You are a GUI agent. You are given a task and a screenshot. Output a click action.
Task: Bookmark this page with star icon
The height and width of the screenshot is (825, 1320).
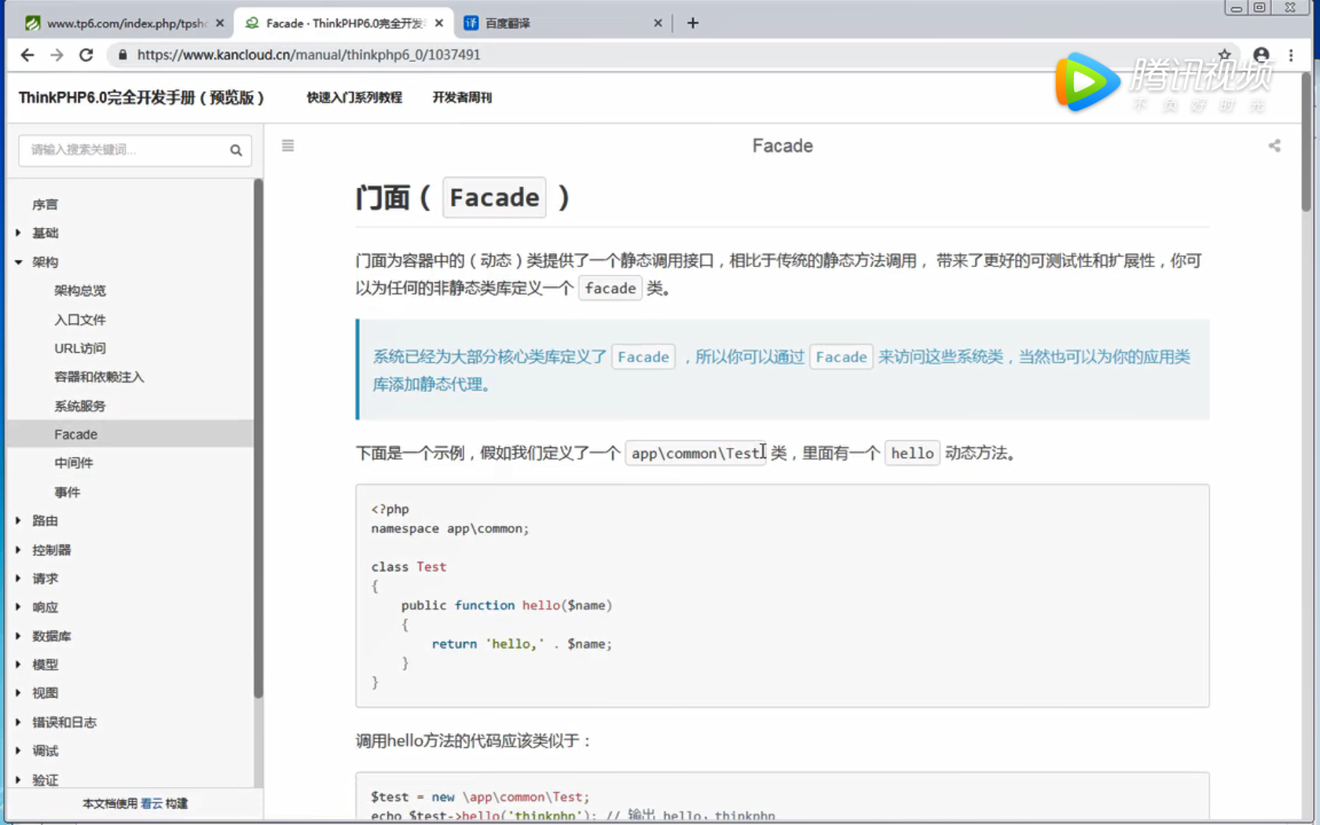click(1224, 54)
